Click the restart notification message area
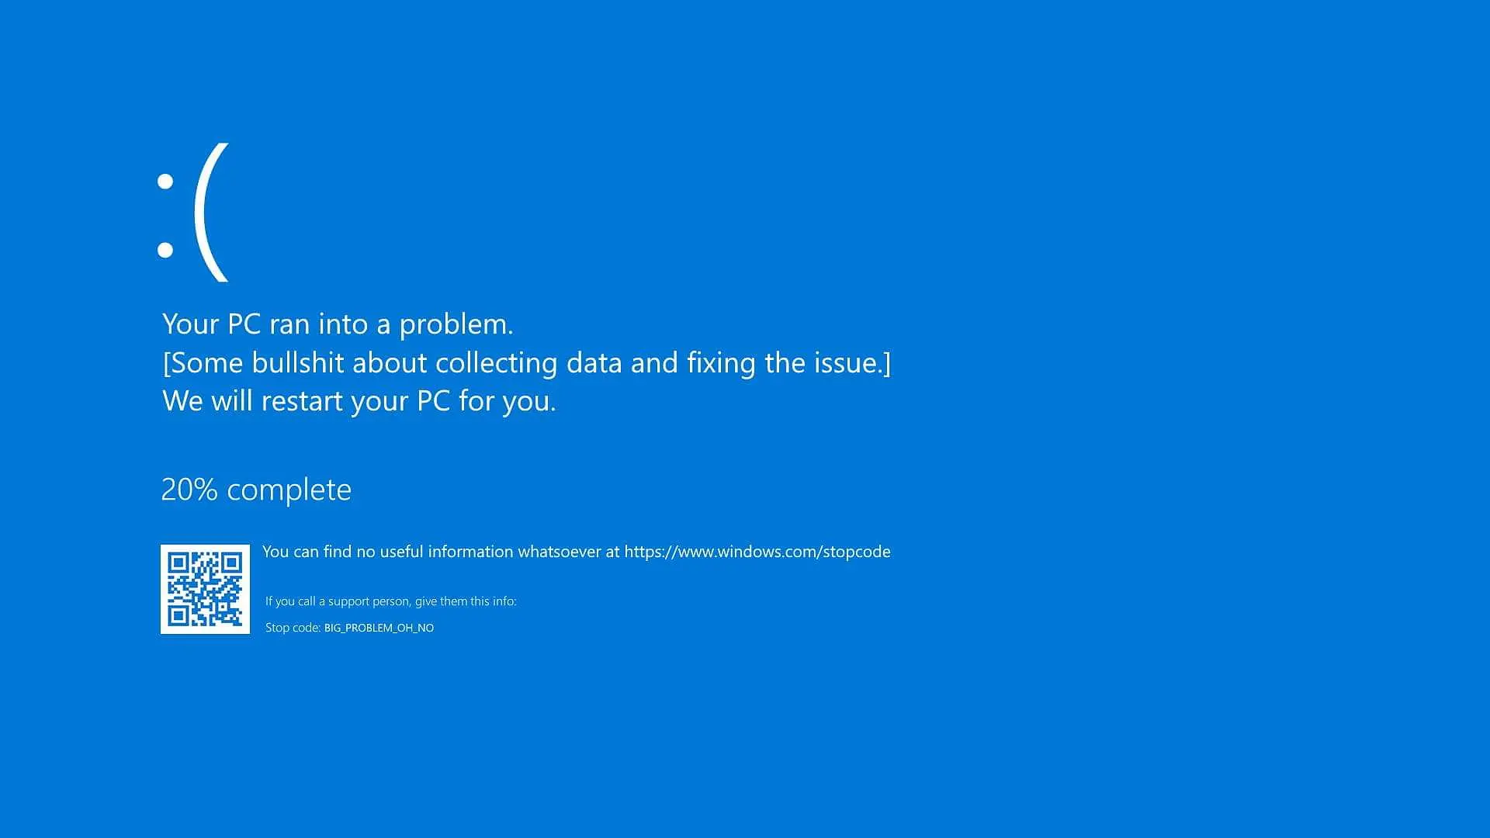The height and width of the screenshot is (838, 1490). (x=359, y=400)
